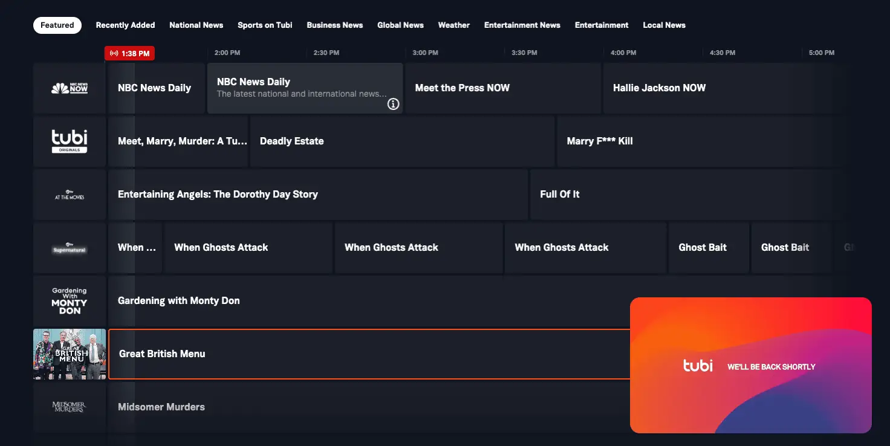890x446 pixels.
Task: Open info icon on NBC News Daily
Action: [x=393, y=104]
